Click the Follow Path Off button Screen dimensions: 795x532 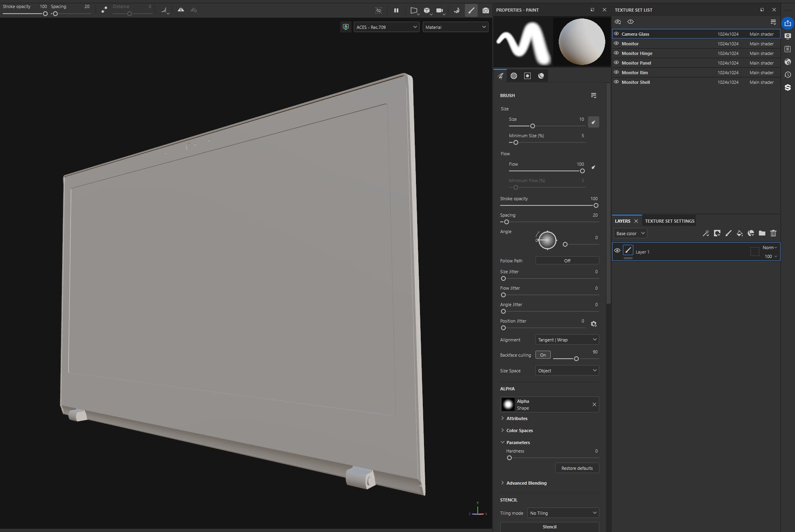567,261
